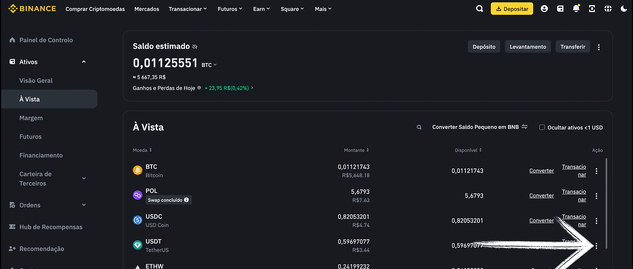Click the Depósito button
Screen dimensions: 633x269
[484, 47]
